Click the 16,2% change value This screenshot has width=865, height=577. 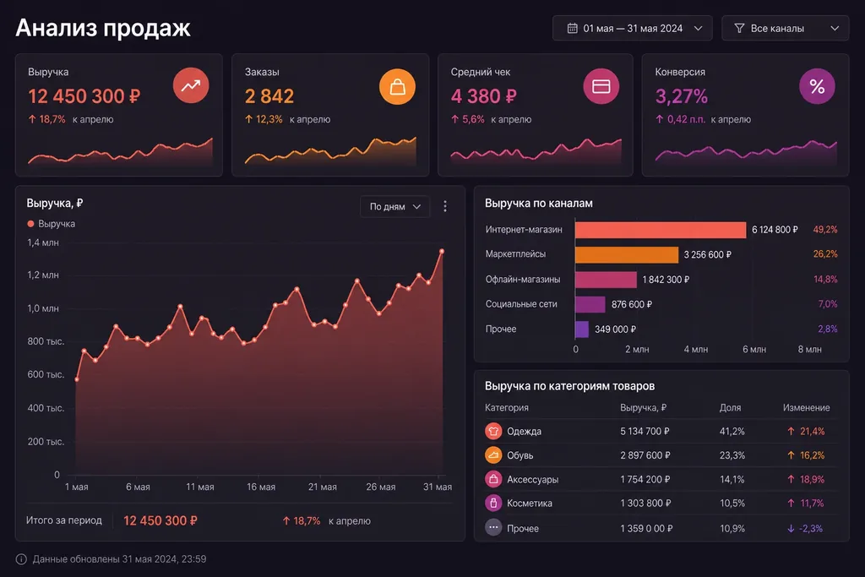tap(812, 455)
